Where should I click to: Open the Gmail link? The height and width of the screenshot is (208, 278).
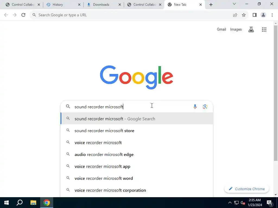point(222,29)
